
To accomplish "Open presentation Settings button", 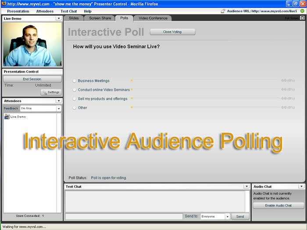I will (51, 92).
